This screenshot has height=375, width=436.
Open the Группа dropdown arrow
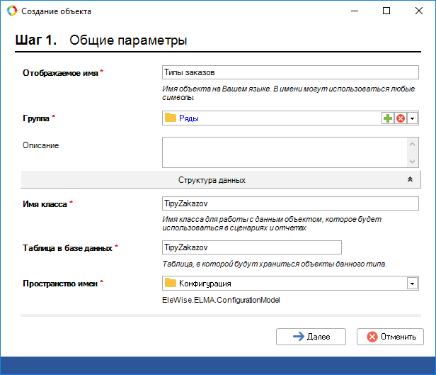pos(412,118)
